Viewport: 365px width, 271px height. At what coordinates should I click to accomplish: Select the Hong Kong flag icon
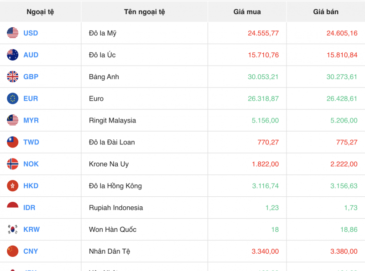(13, 186)
